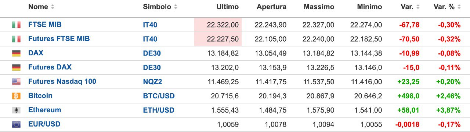Screen dimensions: 470x132
Task: Open the FTSE MIB index link
Action: [45, 25]
